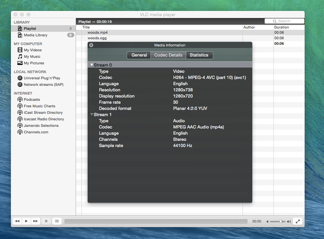Skip forward with the fast-forward button

click(x=35, y=221)
